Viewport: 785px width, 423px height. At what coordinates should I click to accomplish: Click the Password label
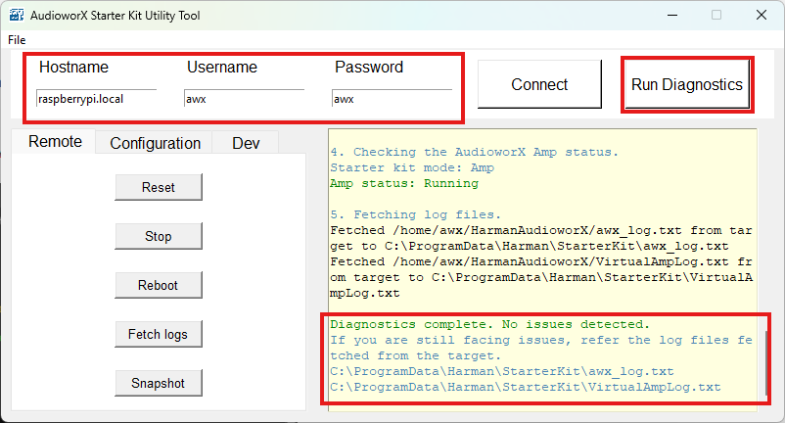pyautogui.click(x=369, y=68)
